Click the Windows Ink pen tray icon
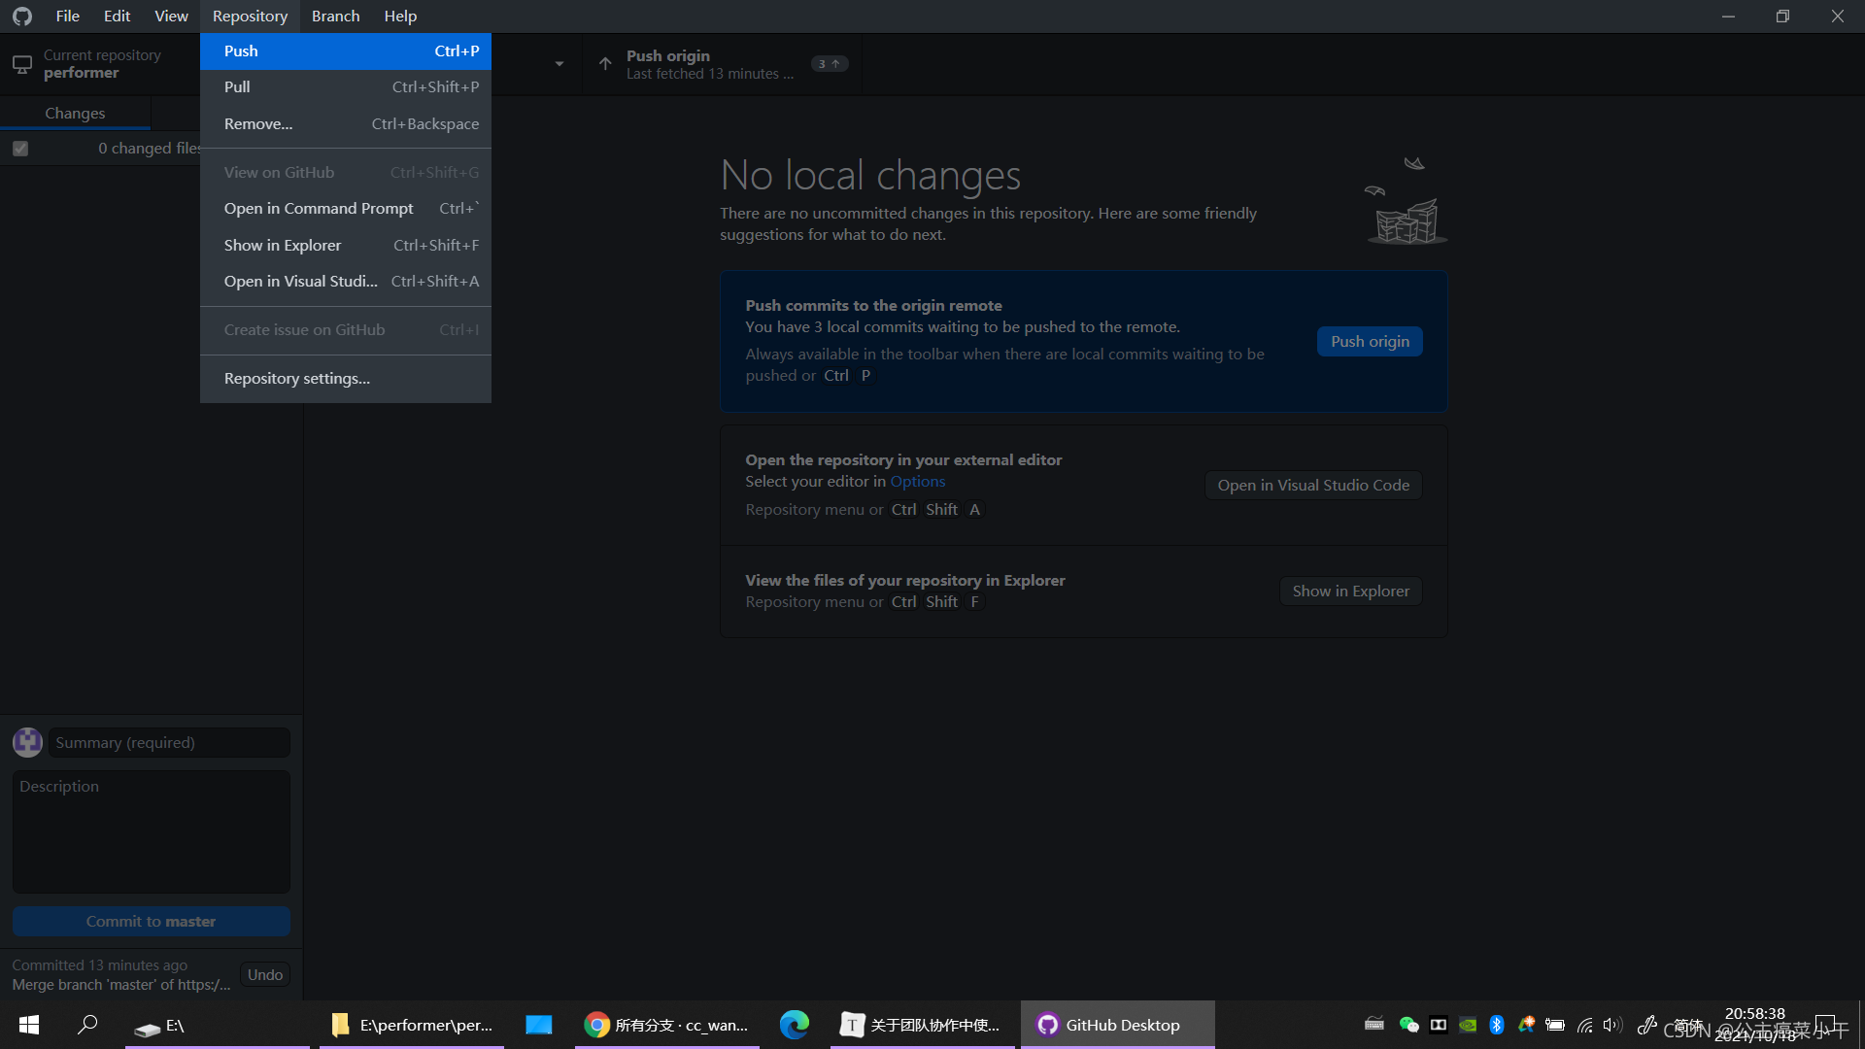 (1647, 1024)
